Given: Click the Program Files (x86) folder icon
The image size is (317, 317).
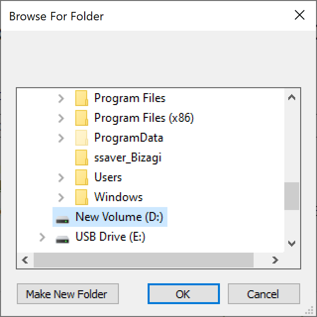Looking at the screenshot, I should tap(81, 118).
